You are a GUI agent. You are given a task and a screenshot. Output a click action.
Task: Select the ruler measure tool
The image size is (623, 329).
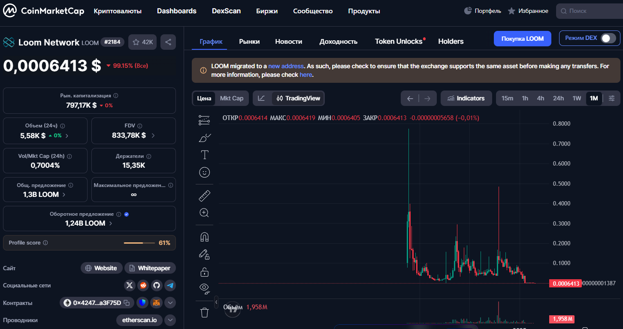pyautogui.click(x=205, y=196)
